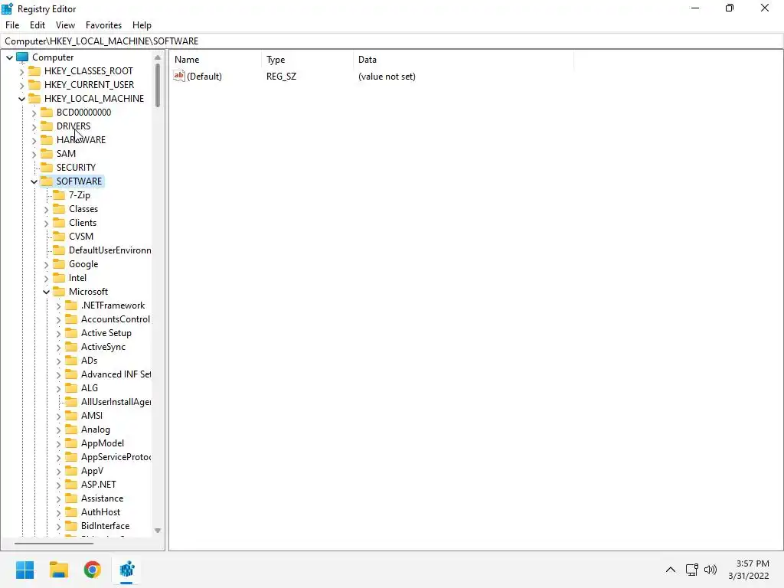Image resolution: width=784 pixels, height=588 pixels.
Task: Click the ADs folder icon
Action: coord(71,360)
